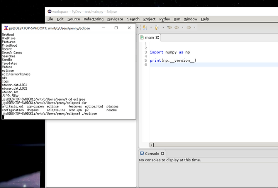Close the main editor tab

coord(157,37)
